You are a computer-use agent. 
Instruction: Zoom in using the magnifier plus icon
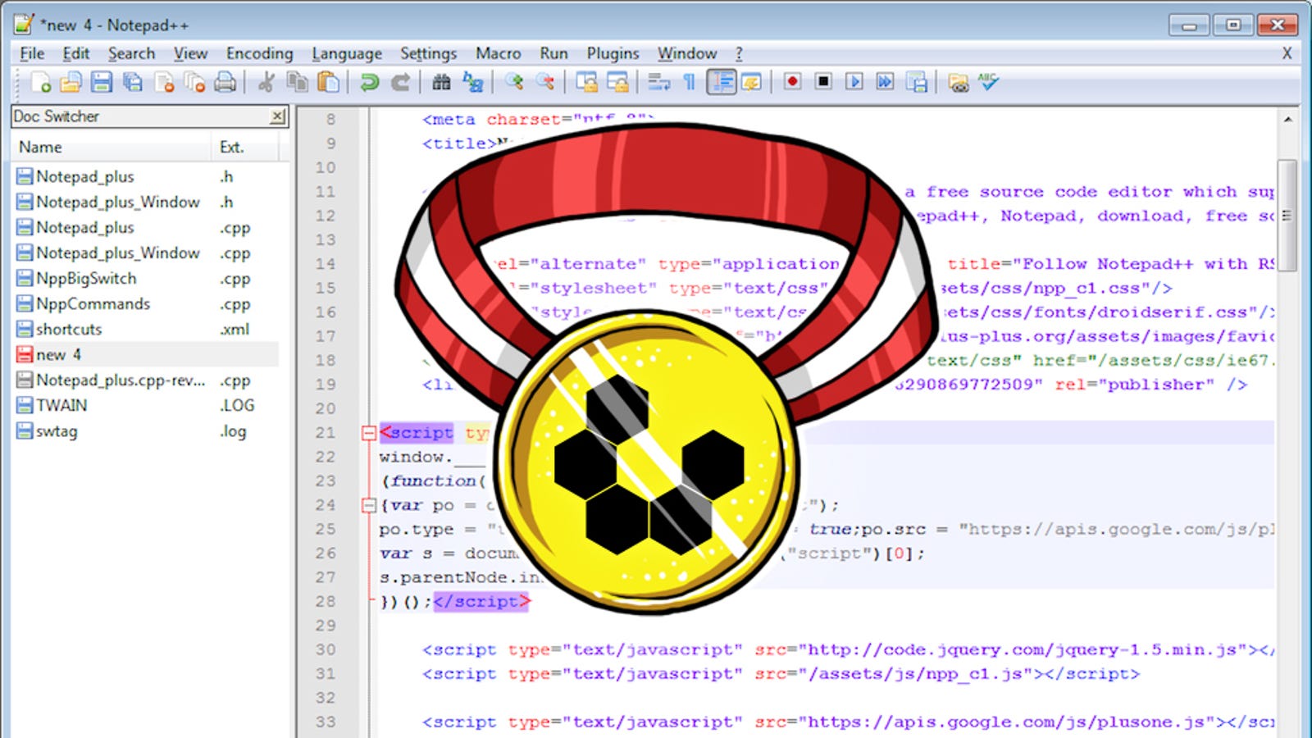tap(514, 82)
